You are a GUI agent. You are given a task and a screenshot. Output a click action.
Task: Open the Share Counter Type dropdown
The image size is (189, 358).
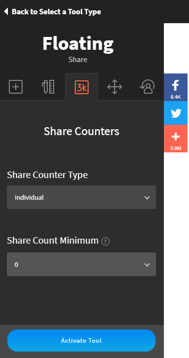[x=81, y=197]
